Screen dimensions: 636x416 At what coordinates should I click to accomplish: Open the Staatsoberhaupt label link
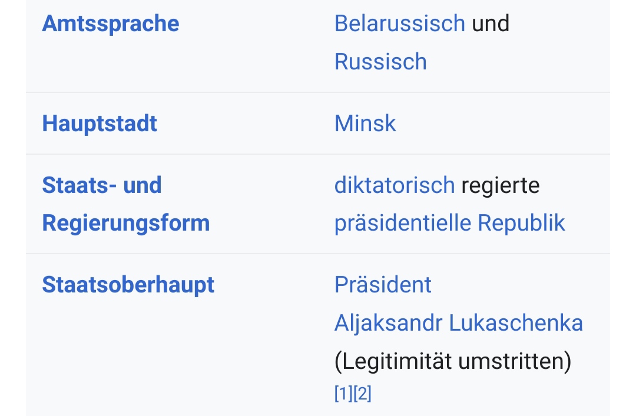[x=128, y=285]
